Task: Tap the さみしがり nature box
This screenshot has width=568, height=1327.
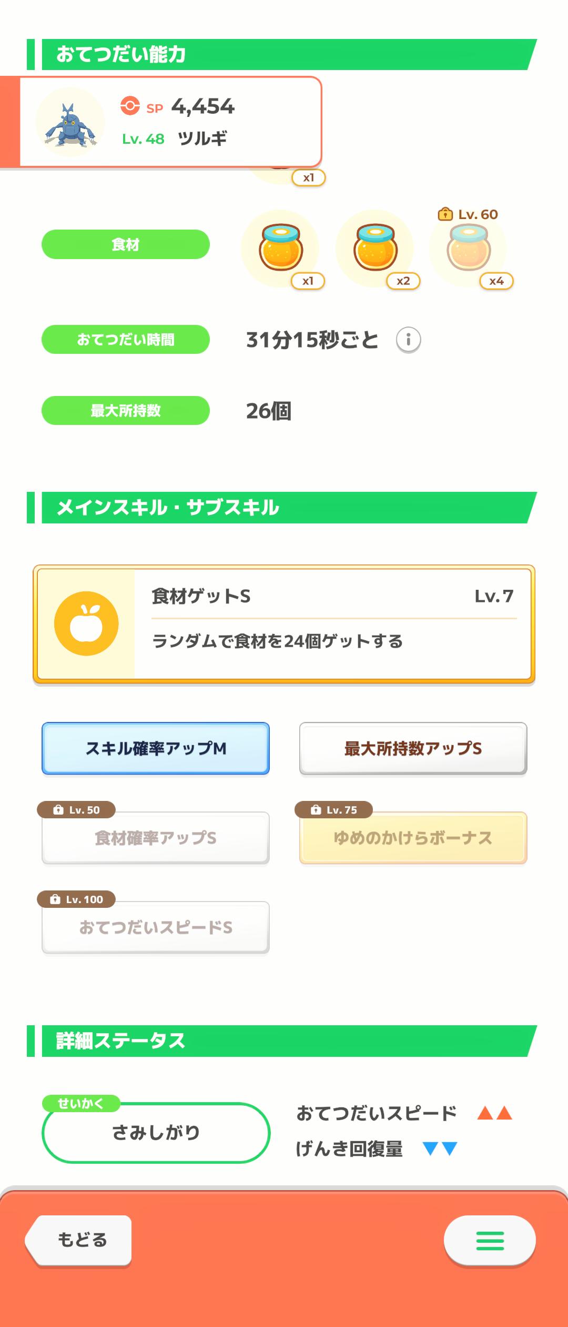Action: 156,1132
